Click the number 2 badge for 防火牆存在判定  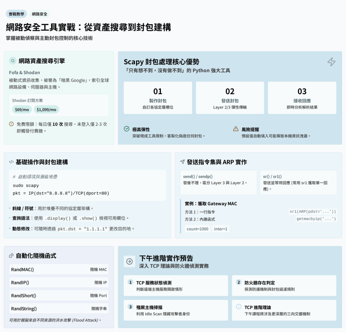pyautogui.click(x=239, y=282)
